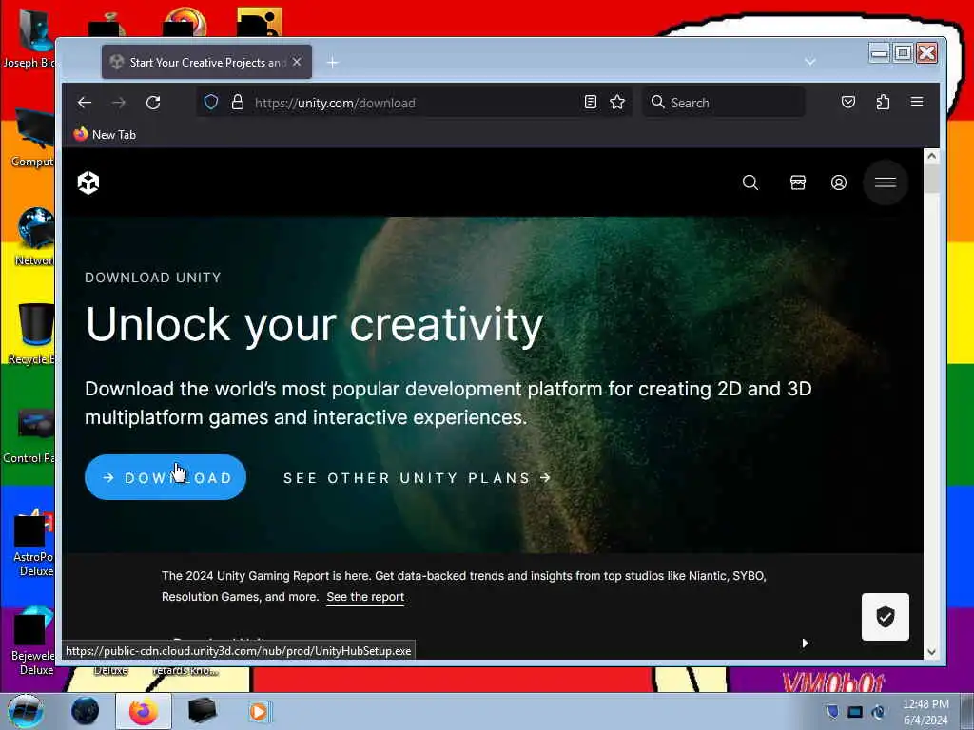Viewport: 974px width, 730px height.
Task: Close the Start Your Creative Projects tab
Action: [x=297, y=62]
